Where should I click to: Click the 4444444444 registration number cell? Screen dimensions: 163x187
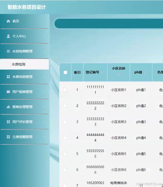[95, 137]
